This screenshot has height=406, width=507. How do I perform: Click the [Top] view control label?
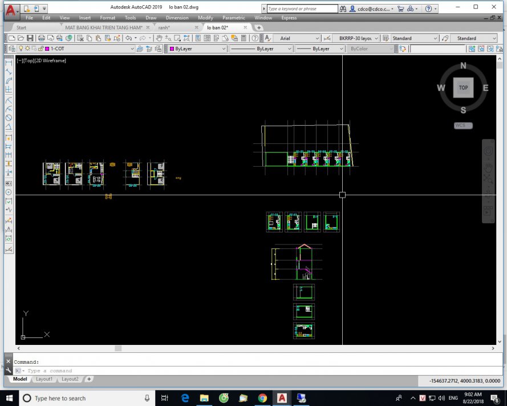(x=28, y=61)
